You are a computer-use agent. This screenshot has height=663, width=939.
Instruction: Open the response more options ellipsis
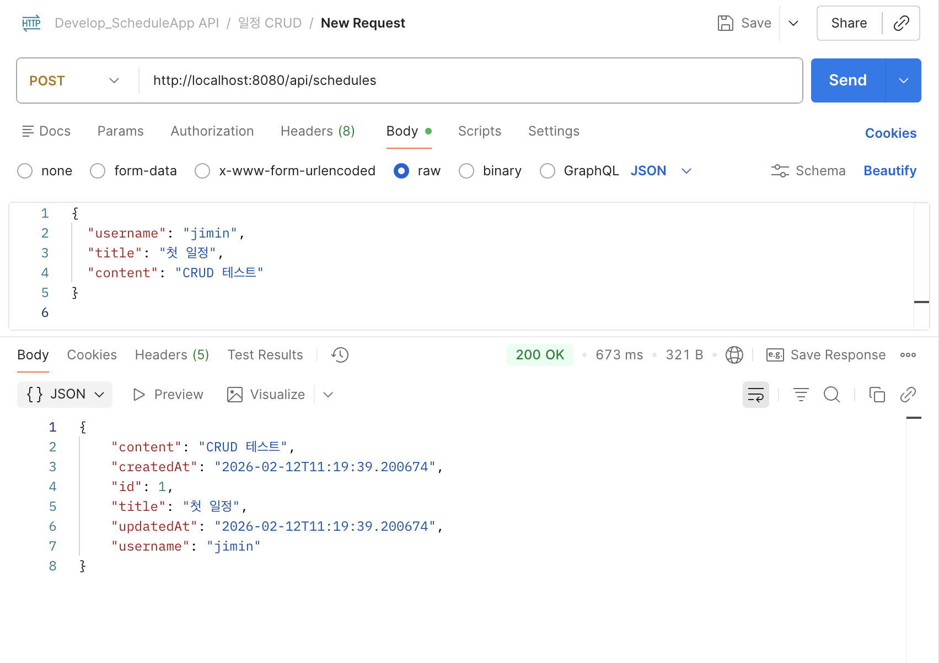pyautogui.click(x=908, y=355)
